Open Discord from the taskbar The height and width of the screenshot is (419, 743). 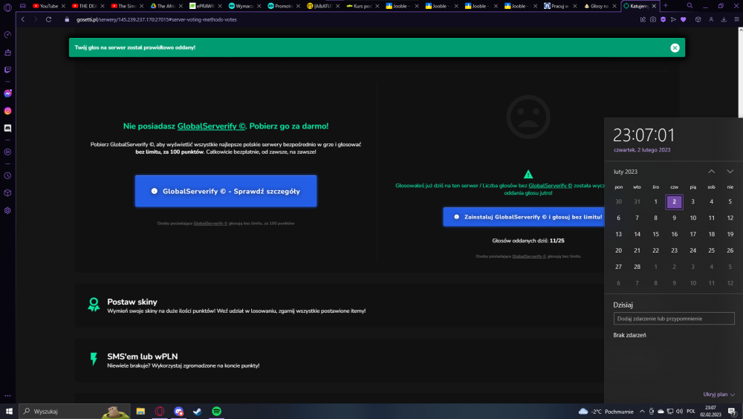pyautogui.click(x=178, y=412)
